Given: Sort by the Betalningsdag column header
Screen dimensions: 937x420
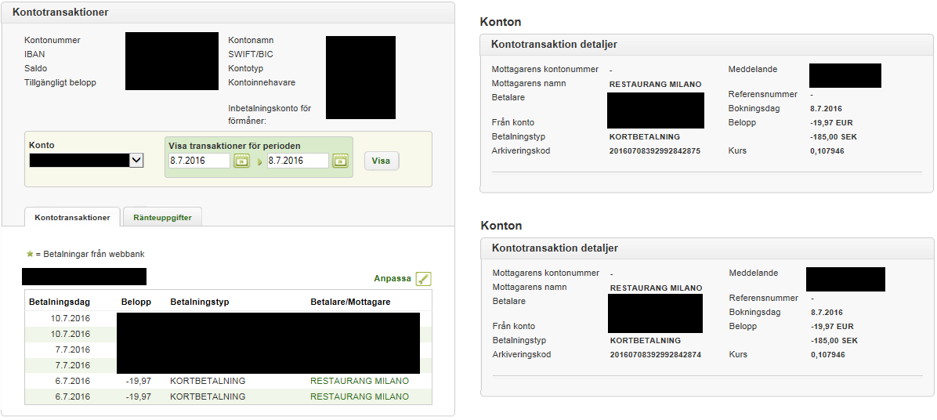Looking at the screenshot, I should [x=60, y=302].
